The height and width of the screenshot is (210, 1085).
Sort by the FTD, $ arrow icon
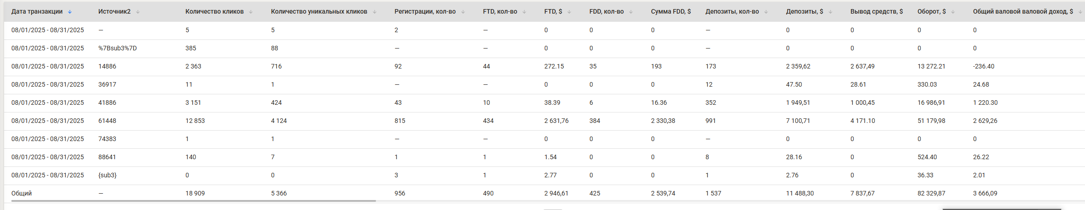[x=569, y=12]
